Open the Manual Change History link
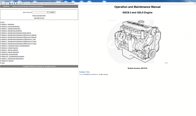This screenshot has width=196, height=116. [x=39, y=16]
